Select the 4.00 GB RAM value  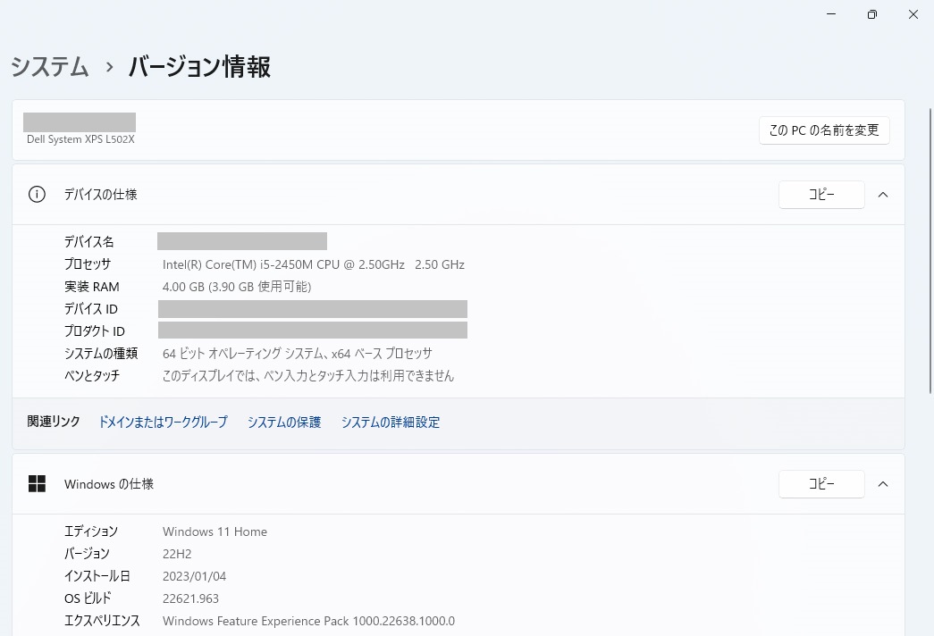coord(237,287)
